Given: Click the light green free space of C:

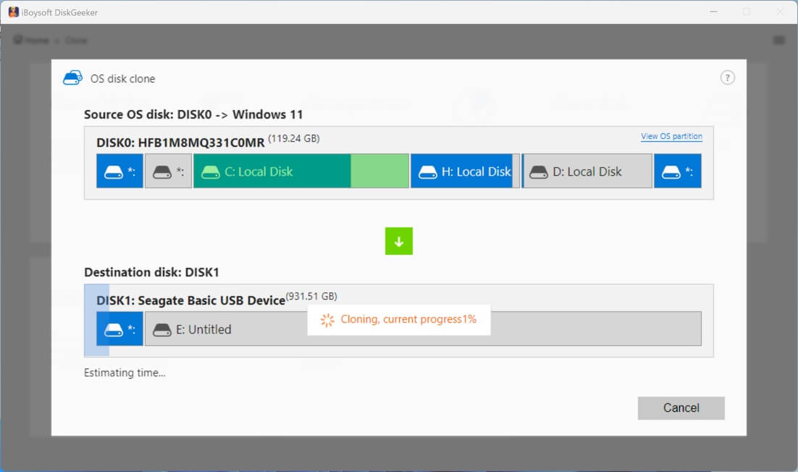Looking at the screenshot, I should pyautogui.click(x=379, y=172).
